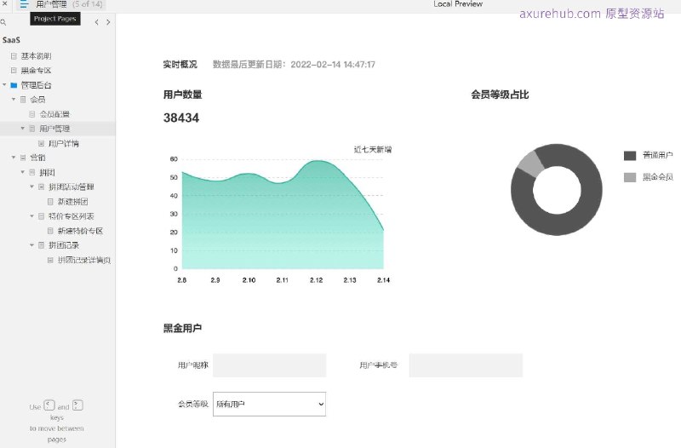This screenshot has height=448, width=681.
Task: Collapse the 拼团 tree node arrow
Action: (23, 172)
